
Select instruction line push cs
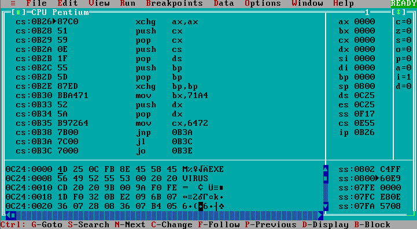click(99, 50)
